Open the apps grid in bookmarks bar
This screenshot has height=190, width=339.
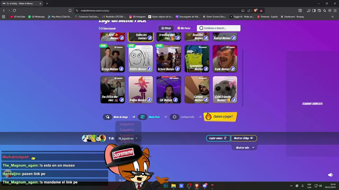coord(3,17)
